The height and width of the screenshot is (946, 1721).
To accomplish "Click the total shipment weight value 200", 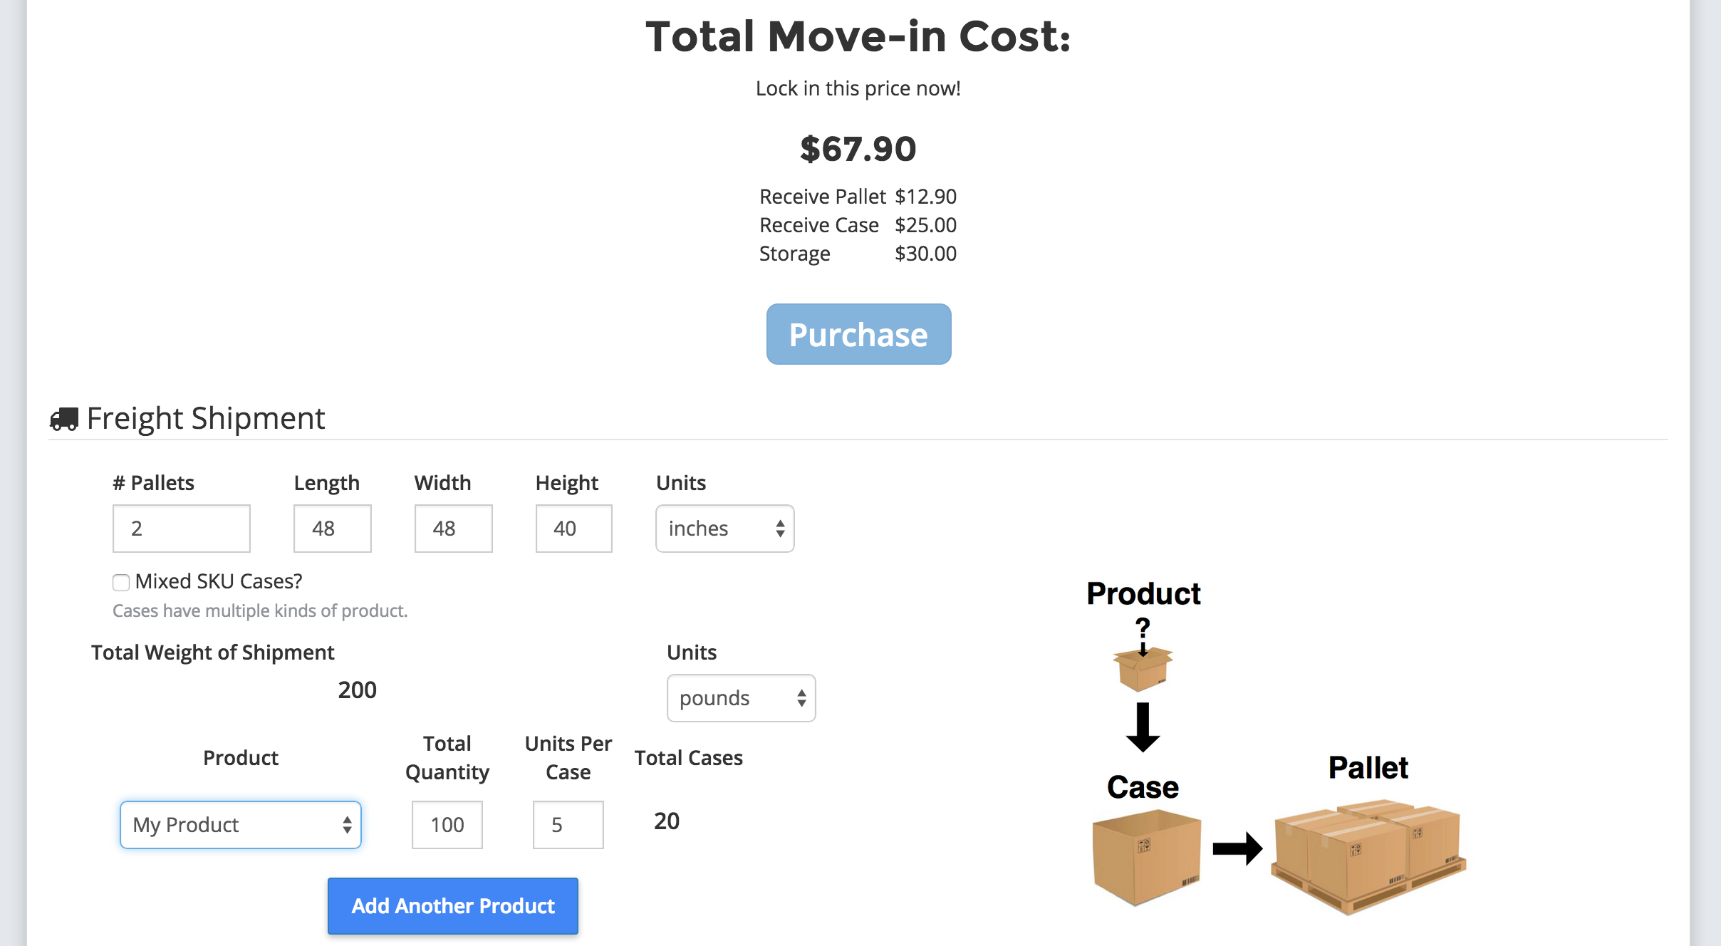I will point(357,690).
